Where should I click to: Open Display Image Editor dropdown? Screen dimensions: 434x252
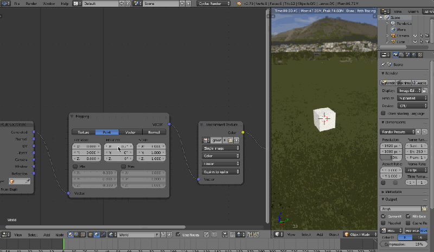409,90
